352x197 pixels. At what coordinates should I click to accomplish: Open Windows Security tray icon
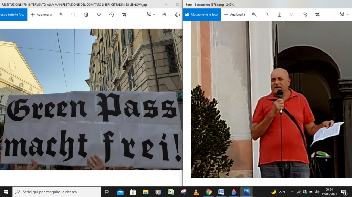pyautogui.click(x=305, y=192)
